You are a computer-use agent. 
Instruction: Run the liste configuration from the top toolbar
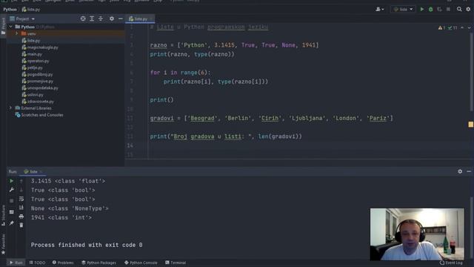tap(422, 10)
